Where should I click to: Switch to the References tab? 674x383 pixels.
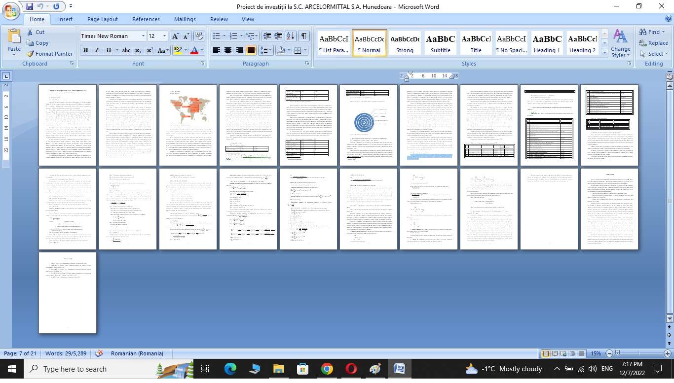[x=146, y=19]
